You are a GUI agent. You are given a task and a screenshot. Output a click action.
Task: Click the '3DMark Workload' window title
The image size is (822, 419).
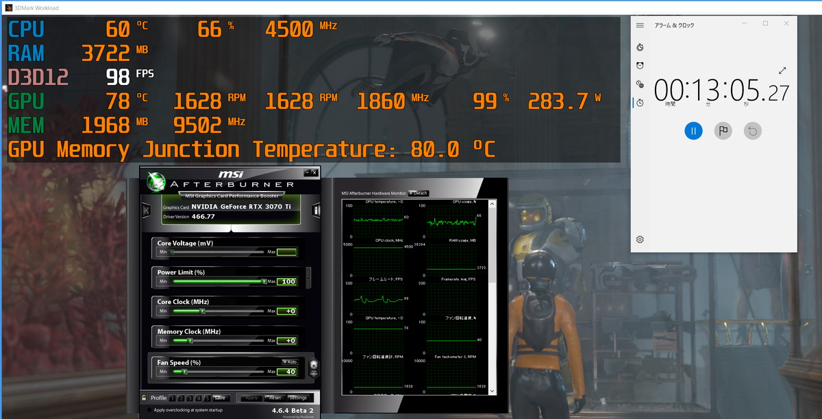(x=36, y=8)
